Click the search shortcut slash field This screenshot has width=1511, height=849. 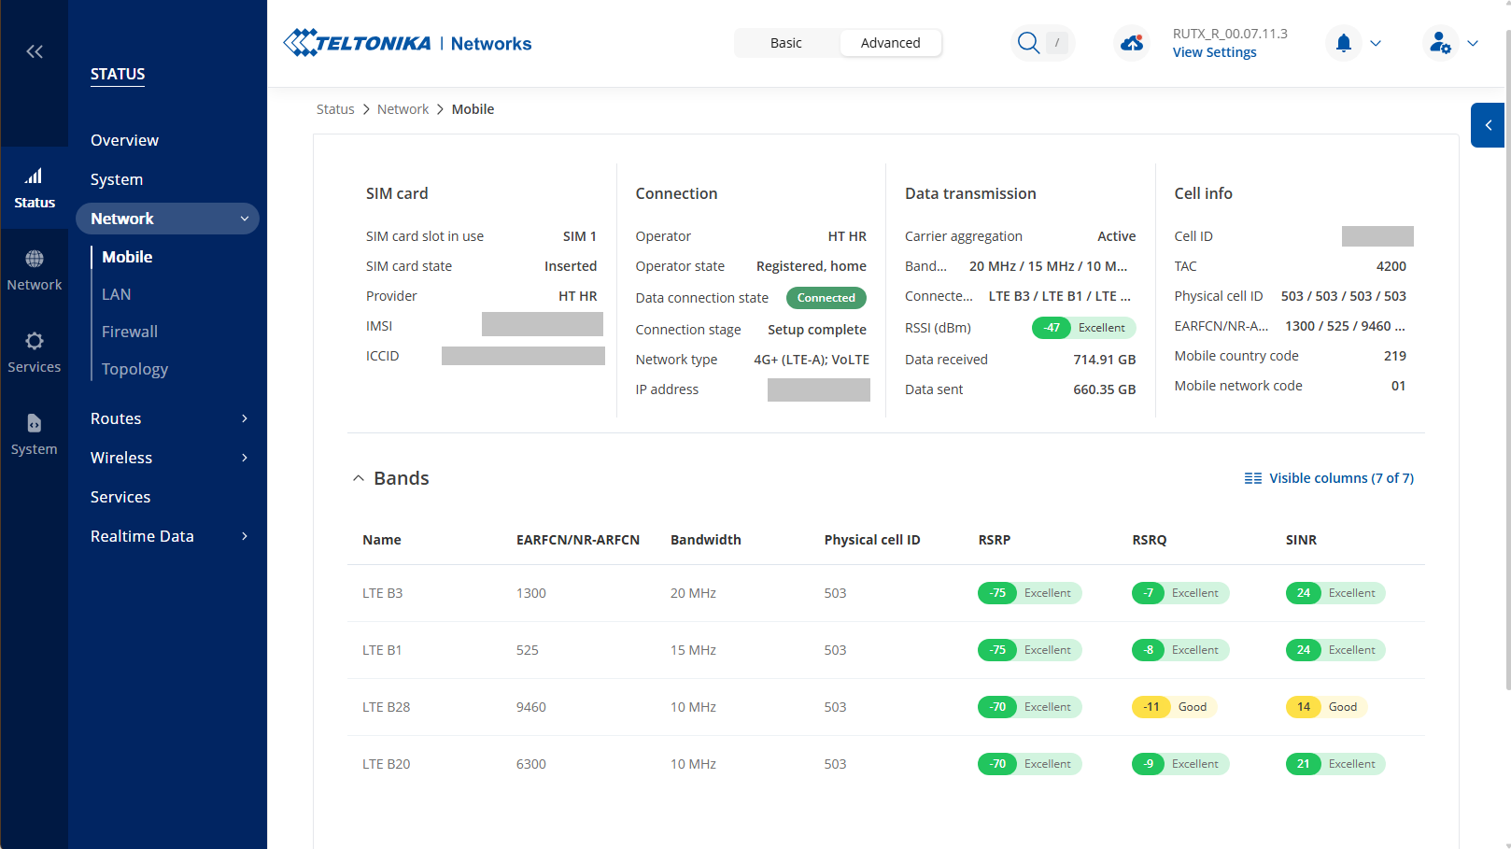[x=1057, y=43]
